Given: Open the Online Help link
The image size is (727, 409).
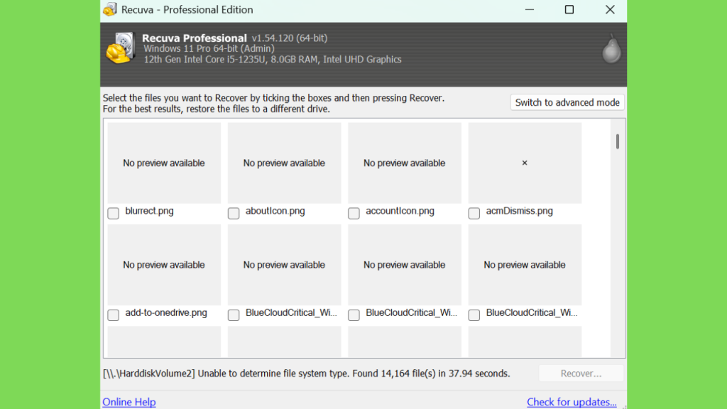Looking at the screenshot, I should tap(129, 402).
